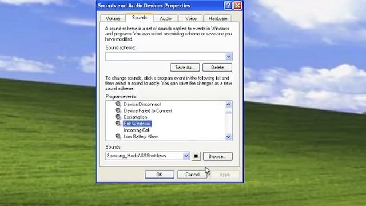Select the Exclamation event
Viewport: 366px width, 206px height.
[136, 117]
